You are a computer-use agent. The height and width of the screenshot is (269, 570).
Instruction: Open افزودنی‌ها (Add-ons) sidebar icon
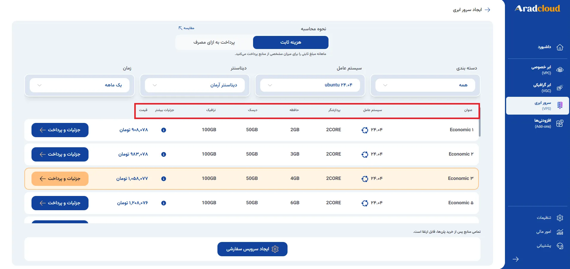[x=560, y=123]
